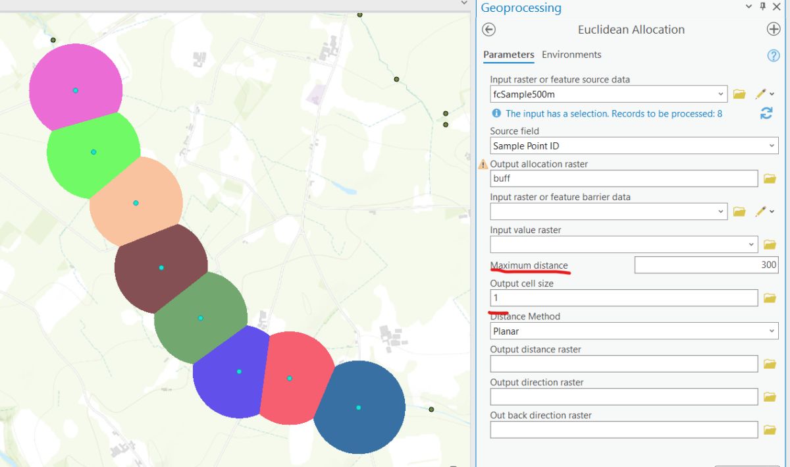The width and height of the screenshot is (790, 467).
Task: Click the 'Euclidean Allocation' tool title
Action: coord(631,30)
